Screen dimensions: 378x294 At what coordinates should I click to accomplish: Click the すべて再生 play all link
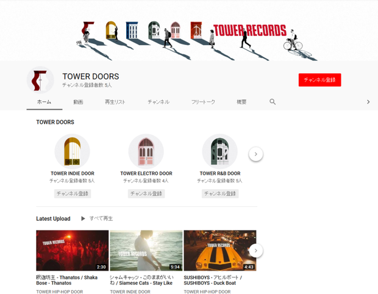click(x=101, y=218)
